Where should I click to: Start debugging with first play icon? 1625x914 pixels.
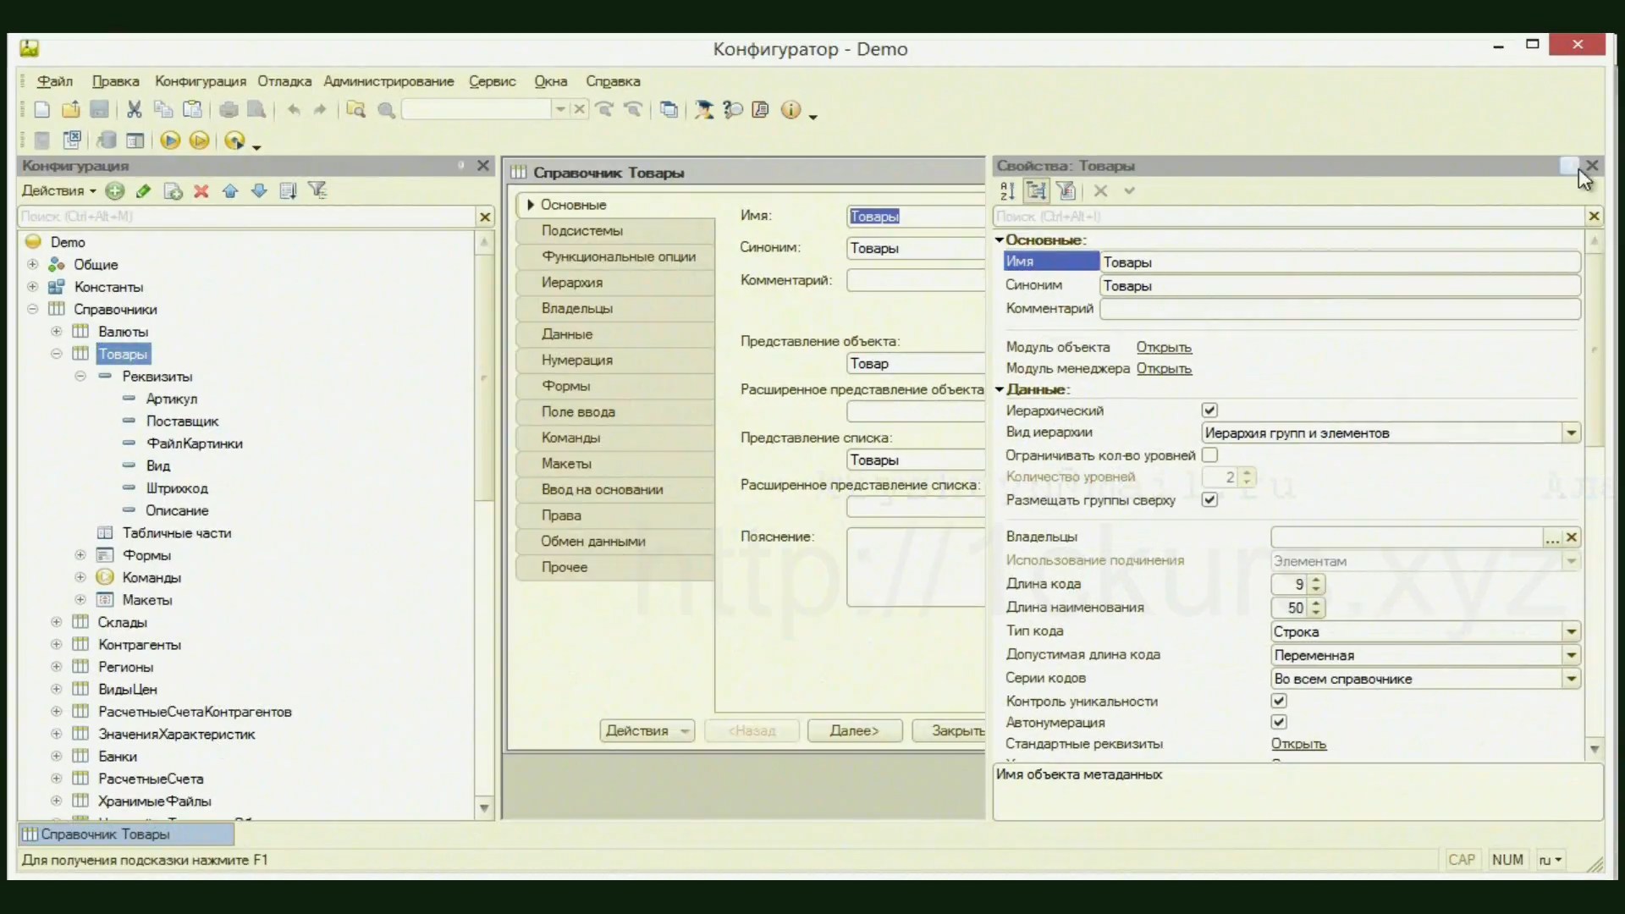(x=170, y=140)
